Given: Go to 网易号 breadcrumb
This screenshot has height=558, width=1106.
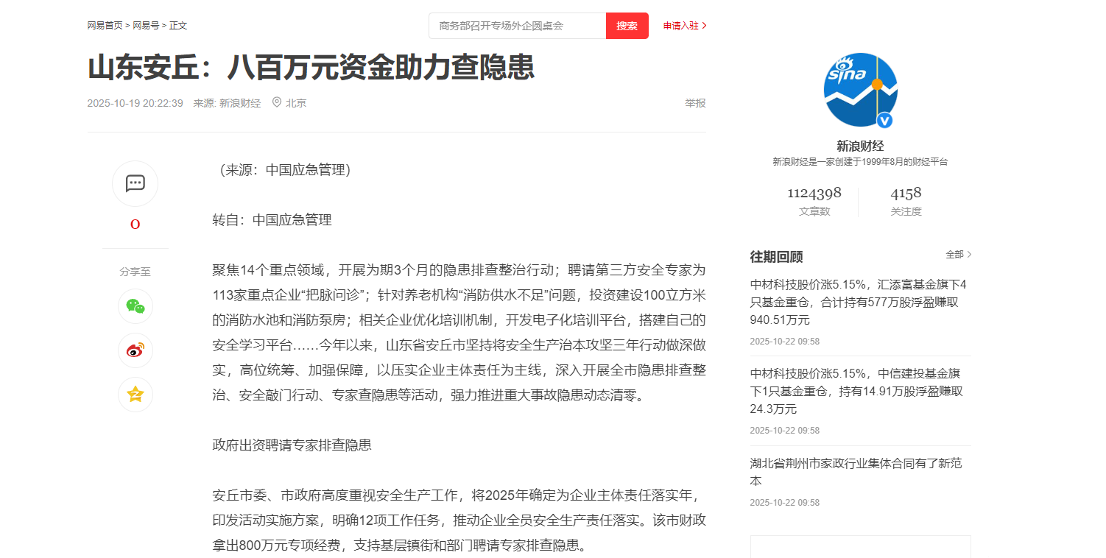Looking at the screenshot, I should pyautogui.click(x=146, y=26).
